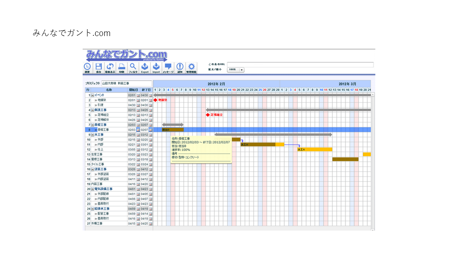Select the 仕上 yellow bar in row 12

tap(315, 150)
